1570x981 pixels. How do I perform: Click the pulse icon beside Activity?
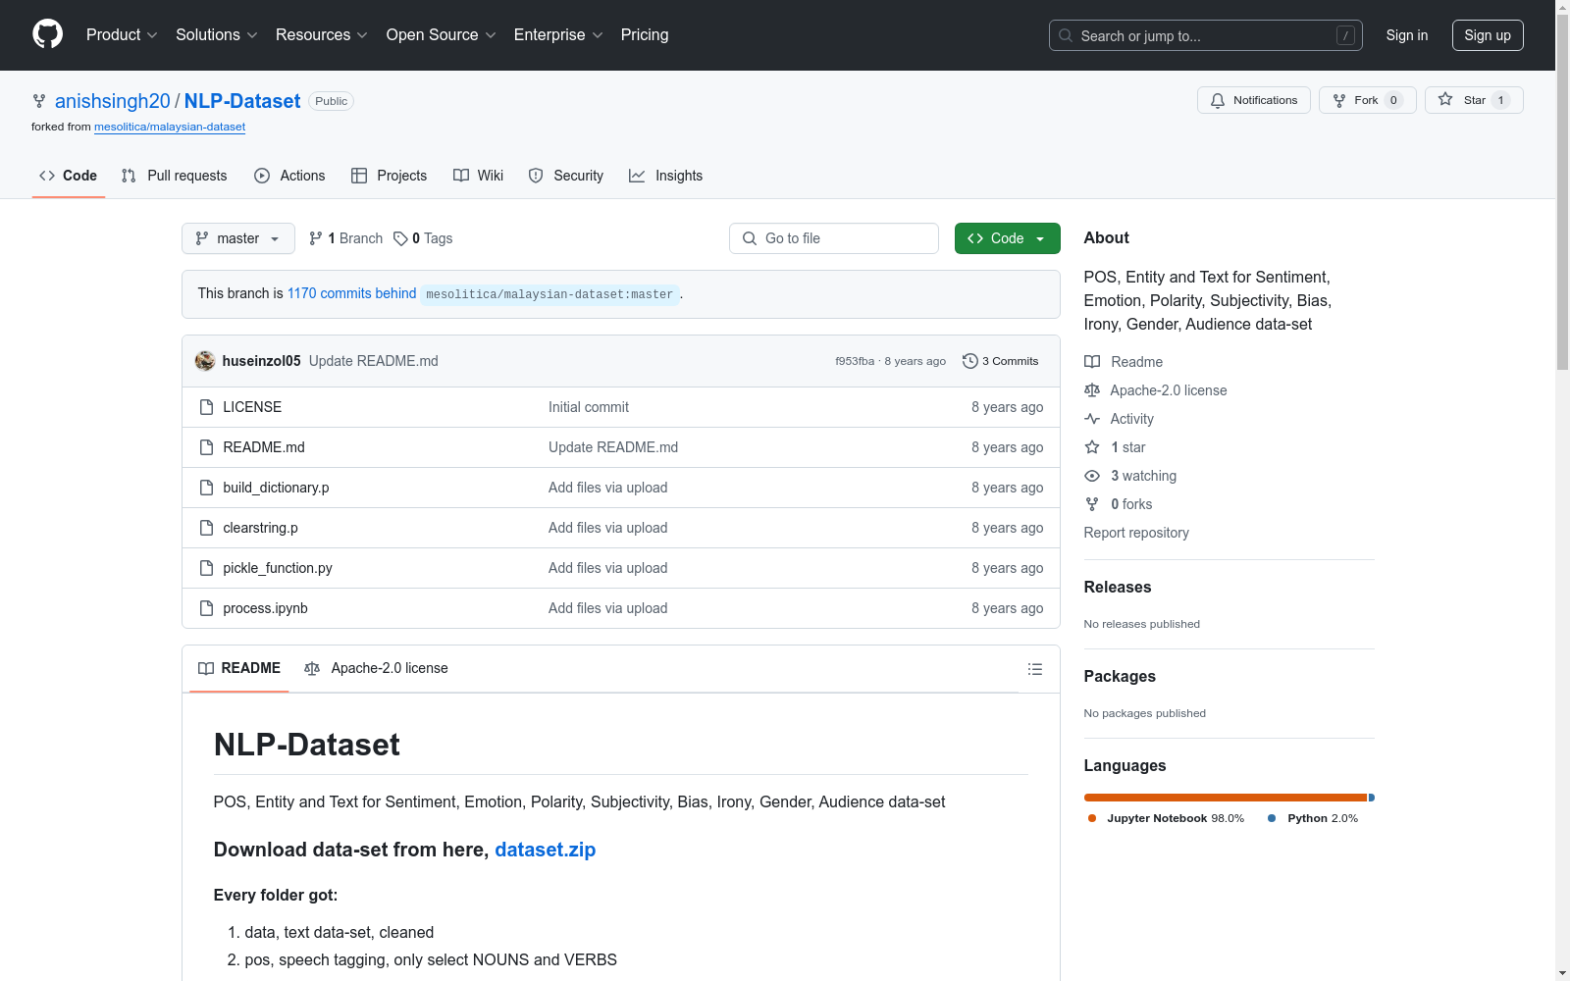click(x=1092, y=419)
